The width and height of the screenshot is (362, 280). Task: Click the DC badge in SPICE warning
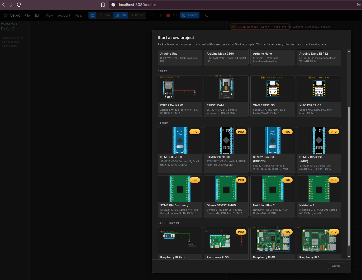pyautogui.click(x=234, y=27)
